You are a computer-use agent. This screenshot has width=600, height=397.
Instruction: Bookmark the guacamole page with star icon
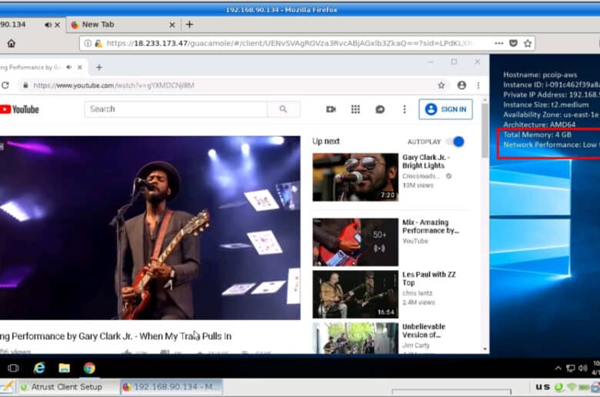[x=528, y=43]
